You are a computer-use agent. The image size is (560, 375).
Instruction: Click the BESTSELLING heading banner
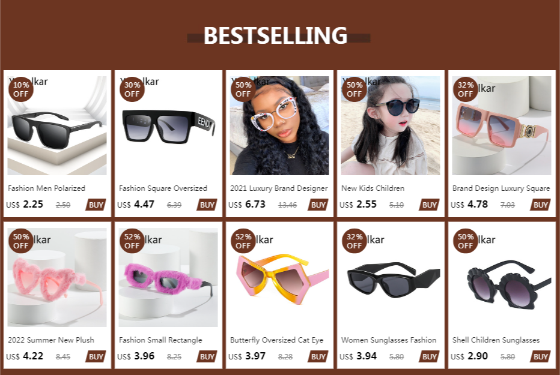tap(275, 35)
